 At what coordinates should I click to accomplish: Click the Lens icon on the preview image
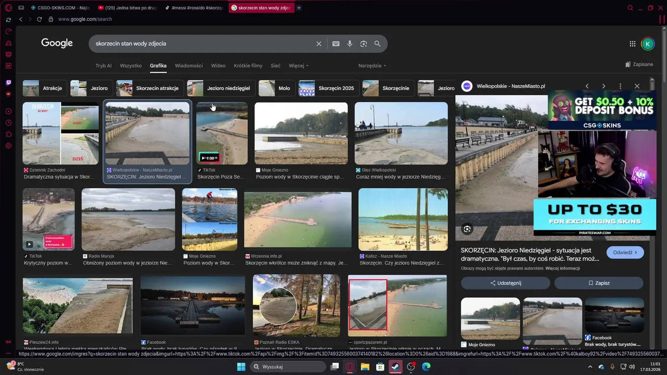coord(467,229)
